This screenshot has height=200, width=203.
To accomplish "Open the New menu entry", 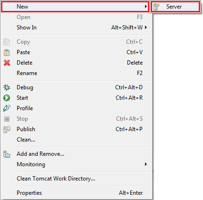I will tap(75, 7).
